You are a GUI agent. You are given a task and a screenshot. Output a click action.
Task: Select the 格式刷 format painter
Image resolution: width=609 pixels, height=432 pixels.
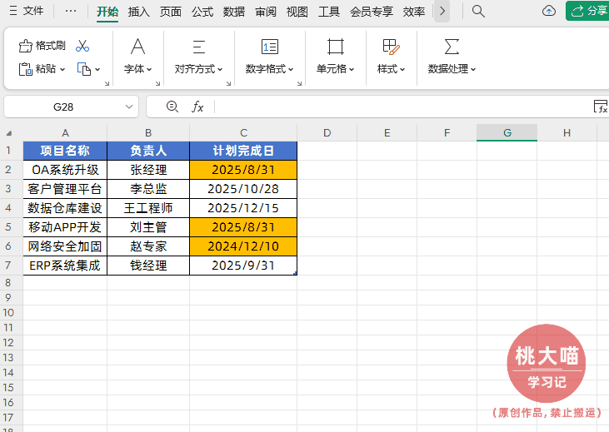[x=42, y=46]
